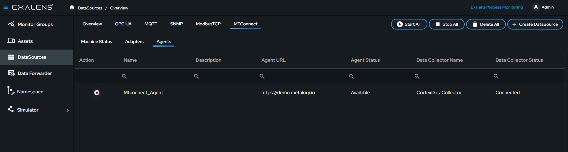This screenshot has height=152, width=568.
Task: Open the Machine Status sub-tab
Action: [96, 42]
